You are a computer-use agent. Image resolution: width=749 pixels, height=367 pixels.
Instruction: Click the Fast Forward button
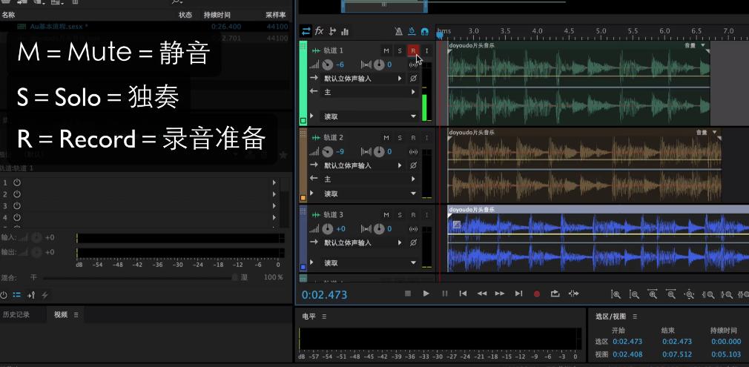tap(500, 294)
